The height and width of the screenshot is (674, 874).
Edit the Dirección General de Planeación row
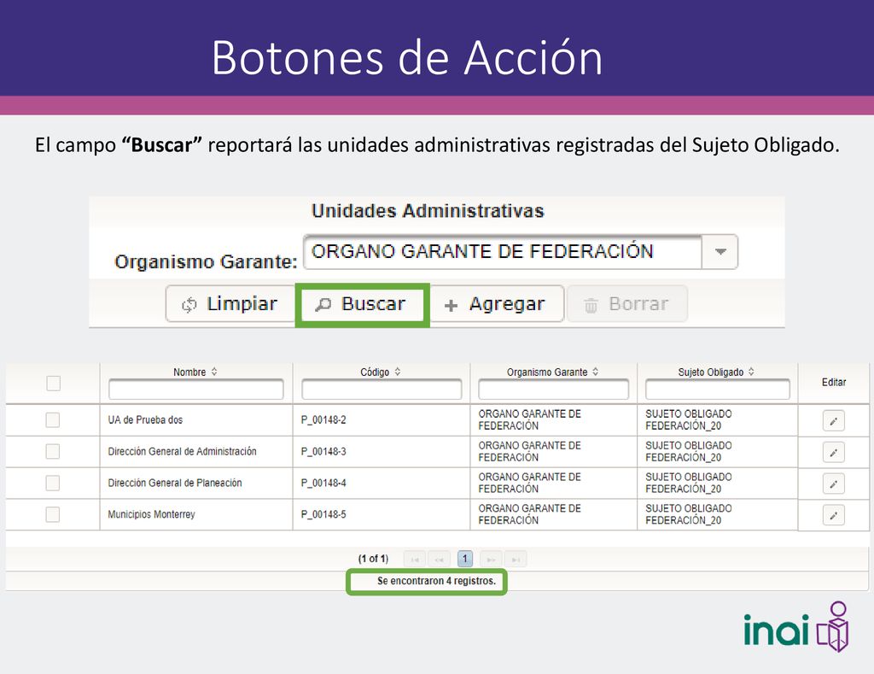[833, 484]
